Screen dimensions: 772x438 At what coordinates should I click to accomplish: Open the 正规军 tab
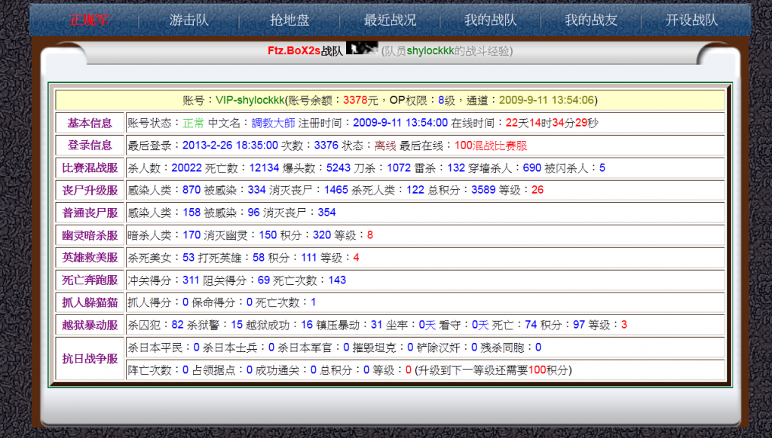pos(89,20)
